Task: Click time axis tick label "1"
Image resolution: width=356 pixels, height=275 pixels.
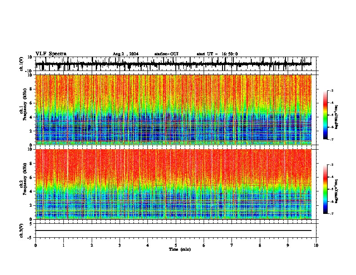Action: pyautogui.click(x=63, y=245)
